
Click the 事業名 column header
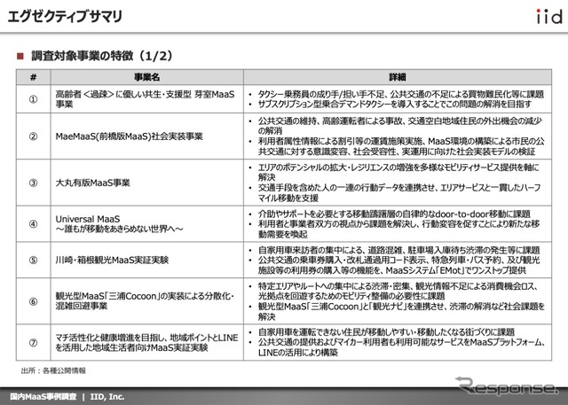click(147, 77)
